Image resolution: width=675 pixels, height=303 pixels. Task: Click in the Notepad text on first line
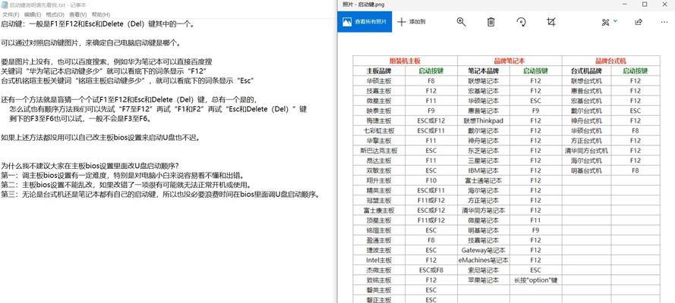pos(91,24)
